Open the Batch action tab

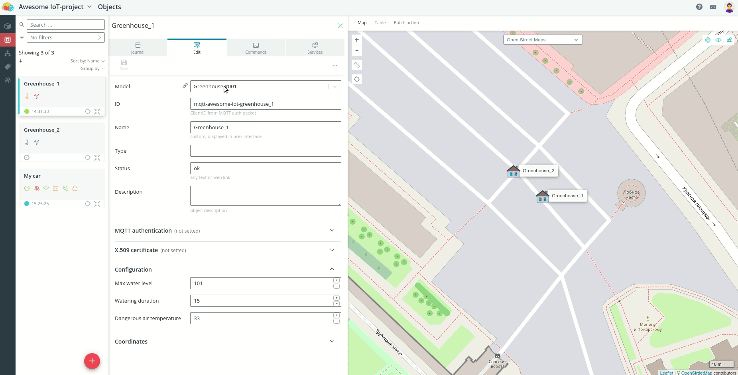[x=406, y=23]
